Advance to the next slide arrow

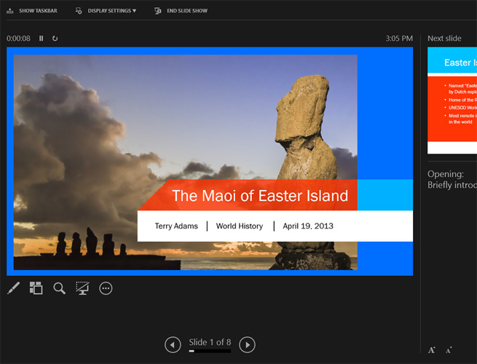[x=247, y=344]
